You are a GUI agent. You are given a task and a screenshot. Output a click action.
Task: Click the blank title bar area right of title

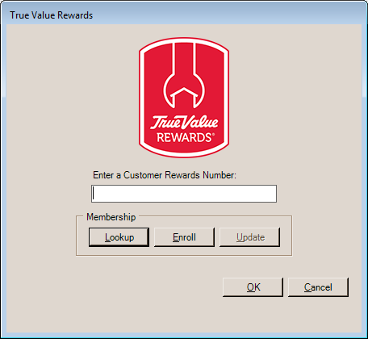(x=228, y=15)
